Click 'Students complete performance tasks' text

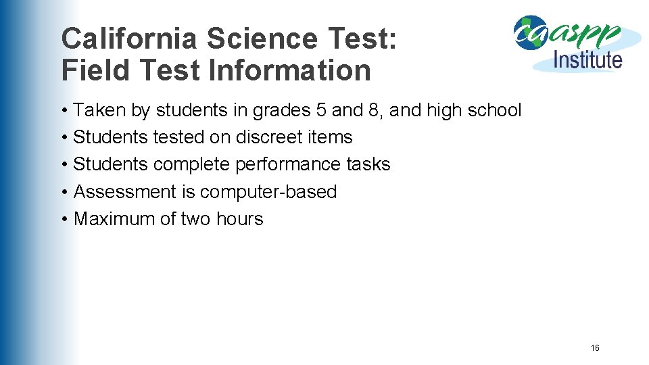pos(231,164)
